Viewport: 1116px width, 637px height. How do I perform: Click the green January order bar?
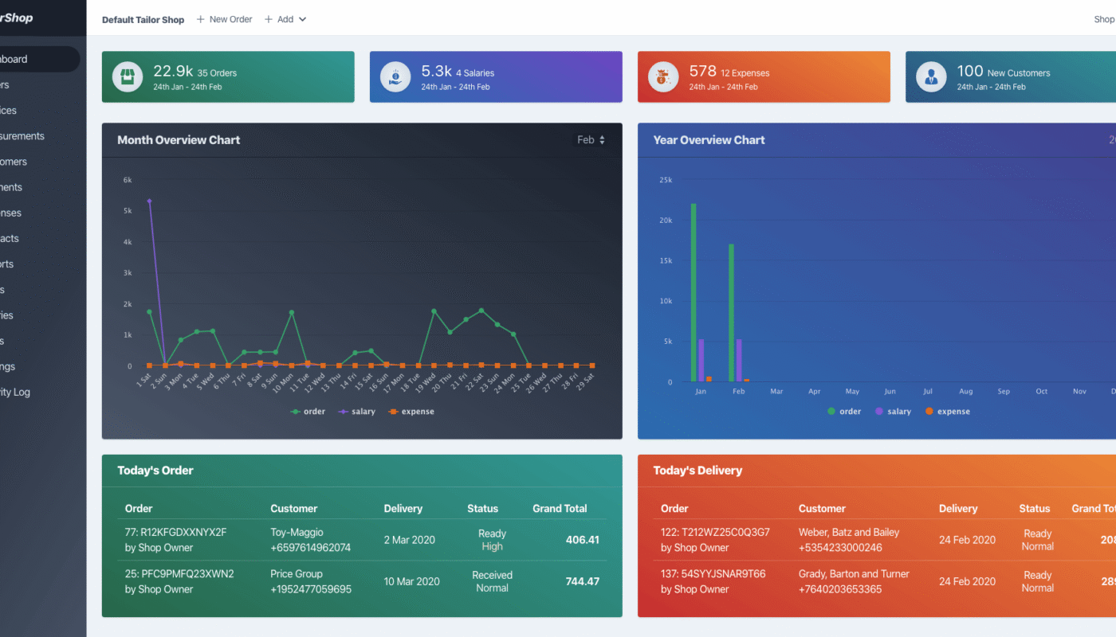pos(694,292)
